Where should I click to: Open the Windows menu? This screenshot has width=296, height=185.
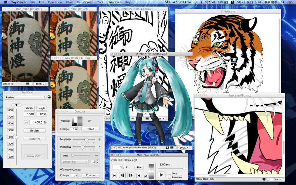pyautogui.click(x=114, y=2)
